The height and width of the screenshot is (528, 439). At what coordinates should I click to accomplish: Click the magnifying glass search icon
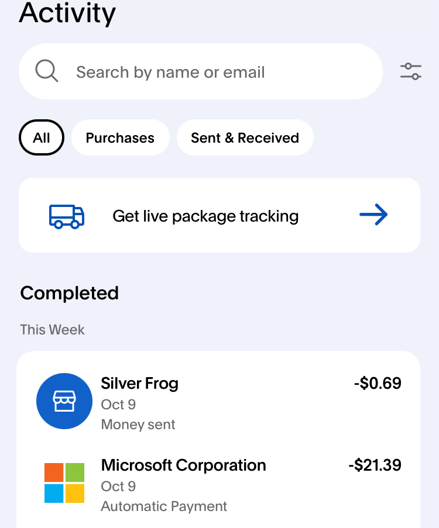coord(47,72)
